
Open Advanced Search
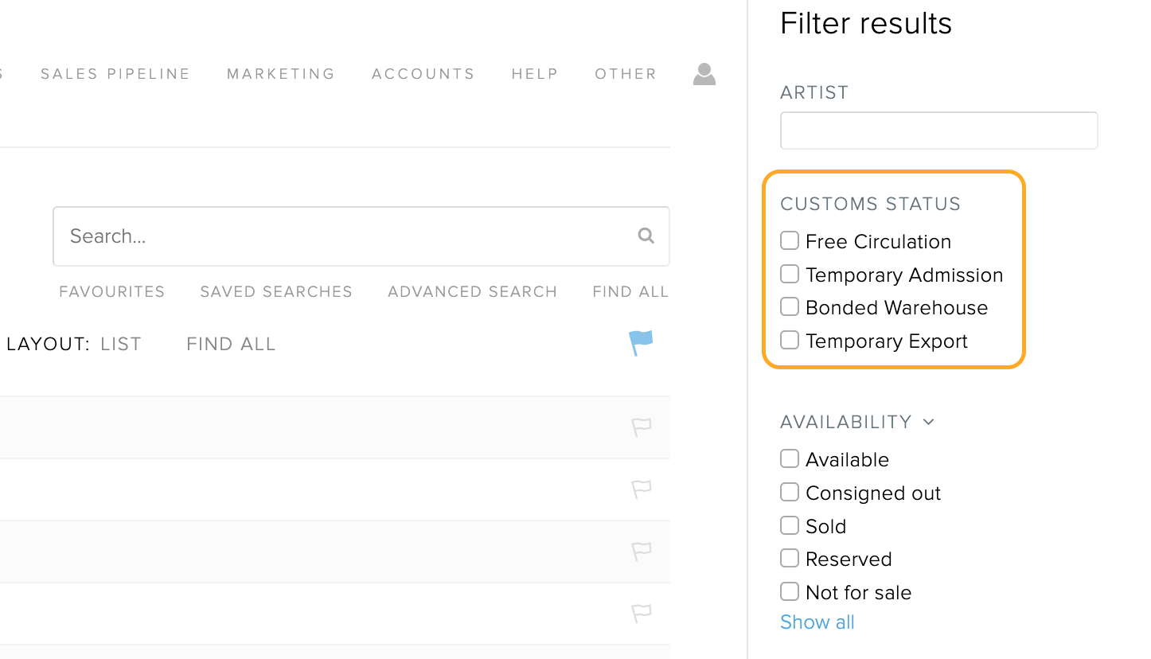coord(473,292)
